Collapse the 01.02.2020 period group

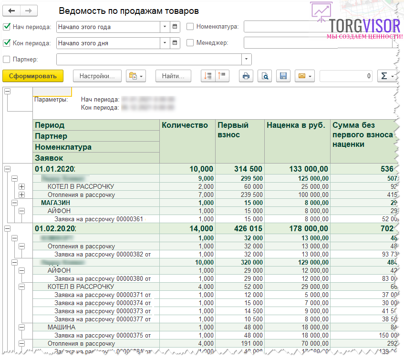[x=8, y=228]
